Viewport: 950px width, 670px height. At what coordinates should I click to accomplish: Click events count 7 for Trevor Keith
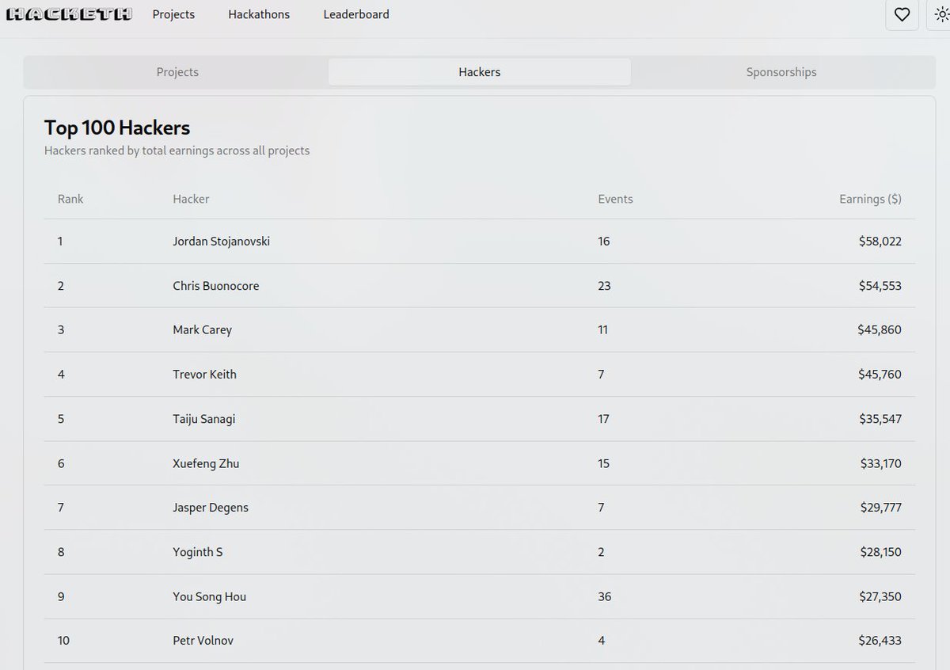tap(601, 375)
